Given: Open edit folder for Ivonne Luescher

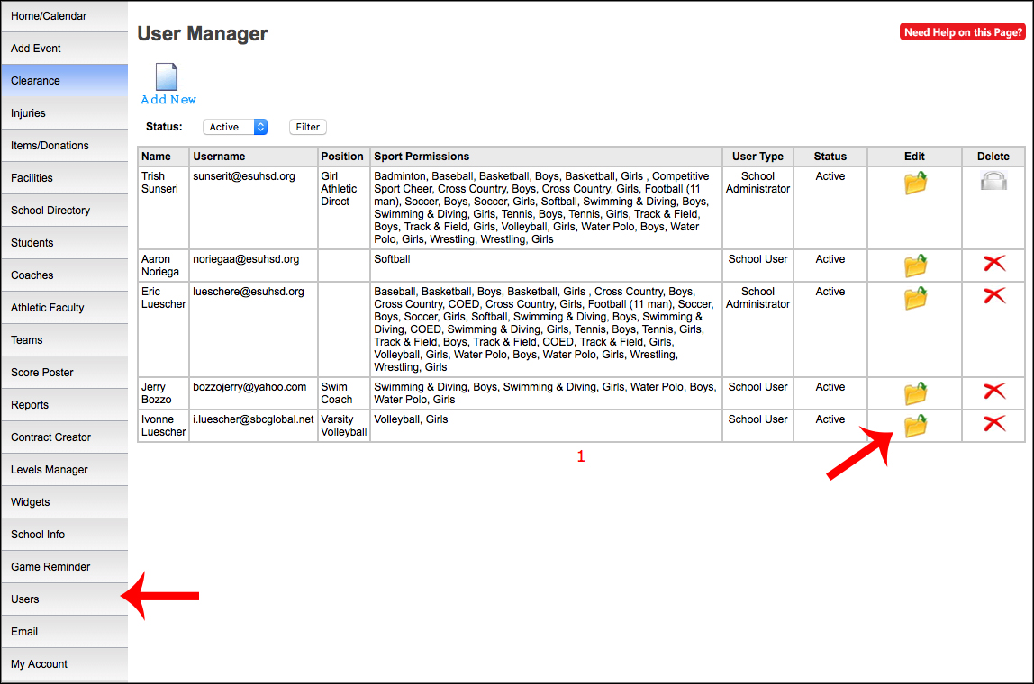Looking at the screenshot, I should pyautogui.click(x=914, y=425).
